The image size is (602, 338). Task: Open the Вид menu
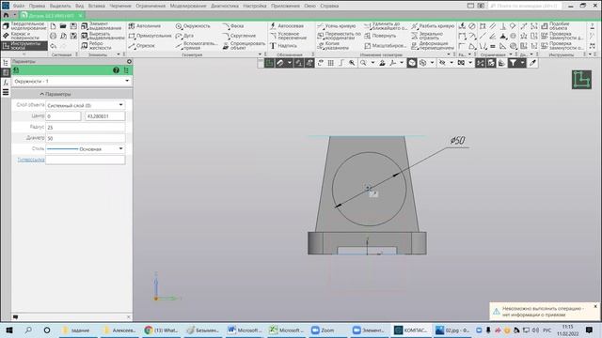pyautogui.click(x=79, y=6)
